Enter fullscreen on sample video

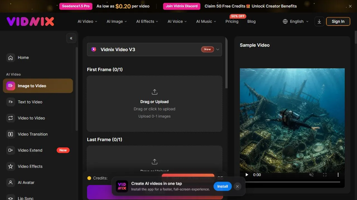coord(325,175)
